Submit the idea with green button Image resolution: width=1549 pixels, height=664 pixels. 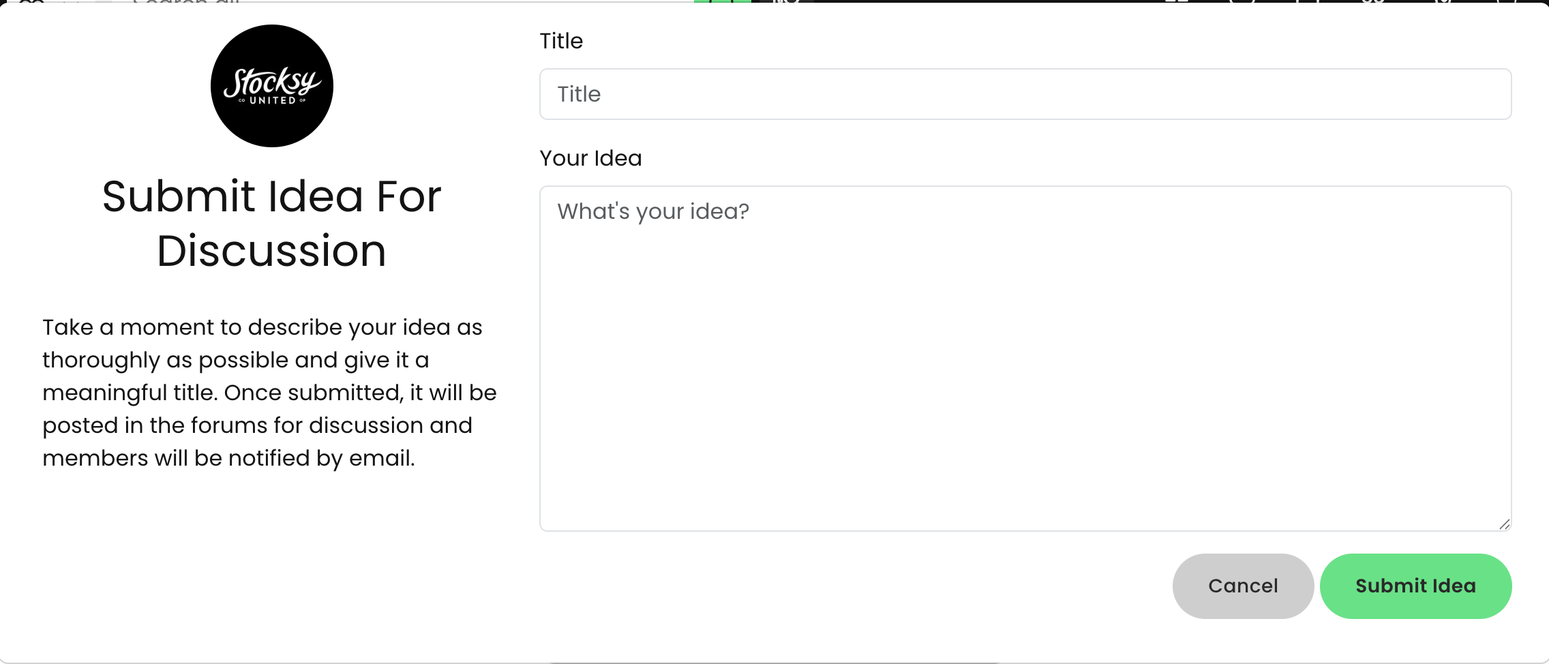1415,586
